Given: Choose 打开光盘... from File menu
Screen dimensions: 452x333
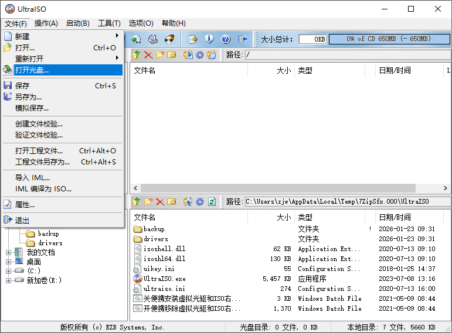Looking at the screenshot, I should [x=63, y=70].
